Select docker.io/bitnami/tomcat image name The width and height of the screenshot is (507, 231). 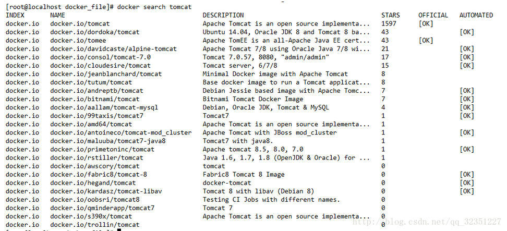coord(95,99)
